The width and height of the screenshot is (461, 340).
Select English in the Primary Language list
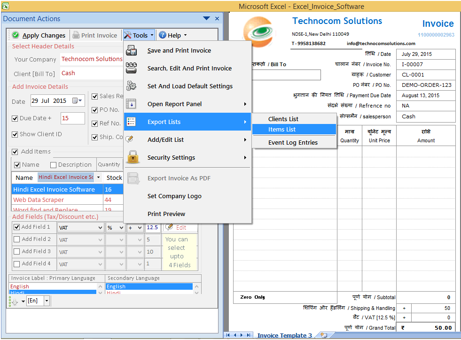(53, 286)
